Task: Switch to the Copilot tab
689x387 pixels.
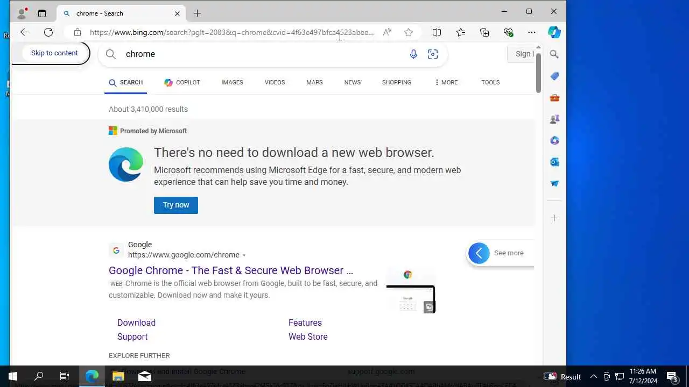Action: [x=182, y=82]
